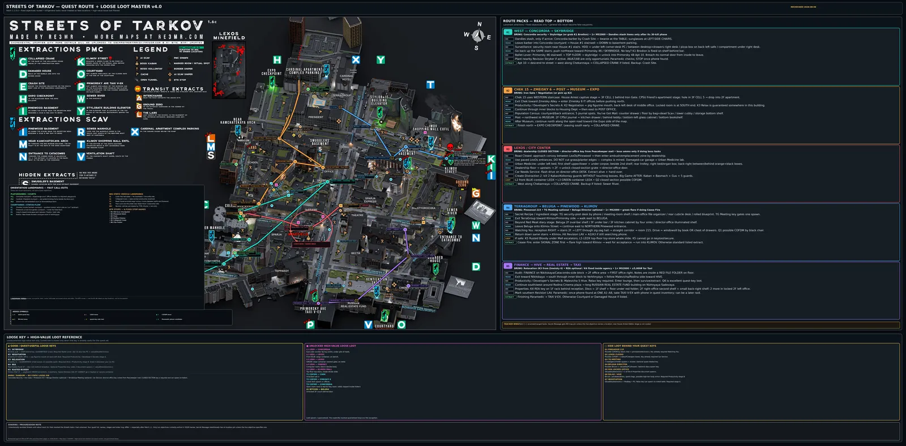Select the green W Sewer River legend tile
This screenshot has height=446, width=906.
[x=81, y=98]
